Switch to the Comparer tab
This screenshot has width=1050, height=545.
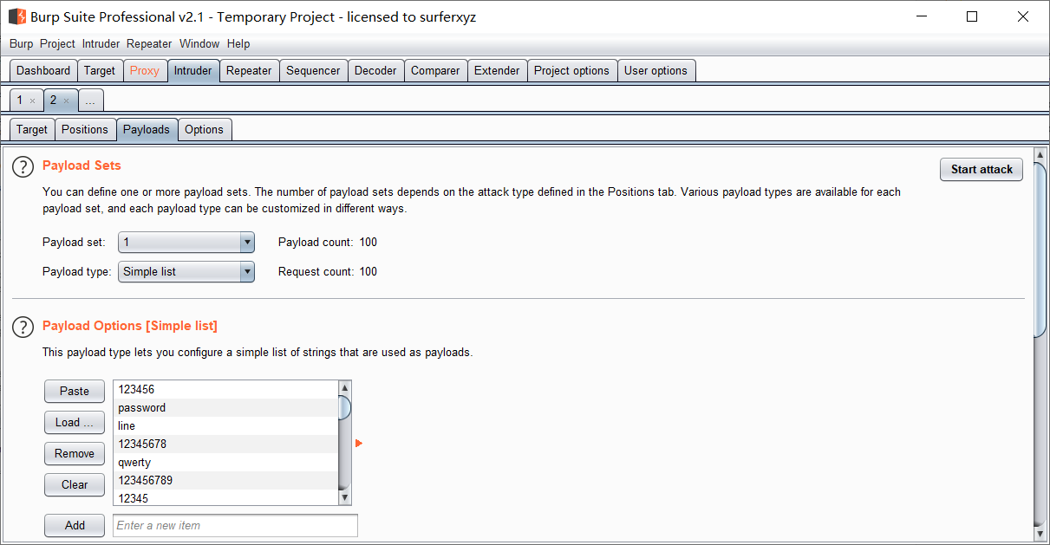[x=435, y=71]
